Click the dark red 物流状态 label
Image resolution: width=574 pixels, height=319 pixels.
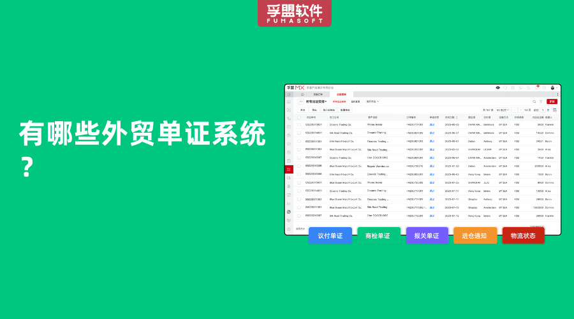click(x=523, y=235)
